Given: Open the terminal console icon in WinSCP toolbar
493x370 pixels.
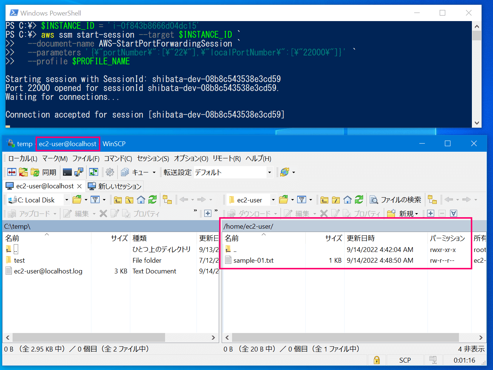Looking at the screenshot, I should [67, 172].
